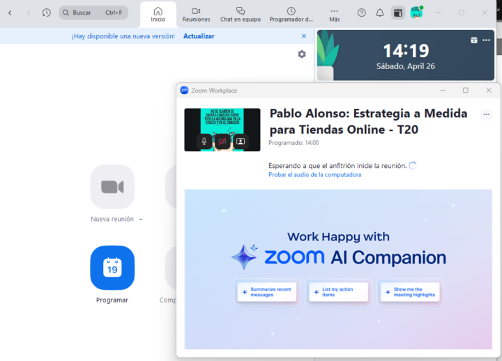
Task: Click the 'Sábado, April 26' date text
Action: pyautogui.click(x=406, y=66)
